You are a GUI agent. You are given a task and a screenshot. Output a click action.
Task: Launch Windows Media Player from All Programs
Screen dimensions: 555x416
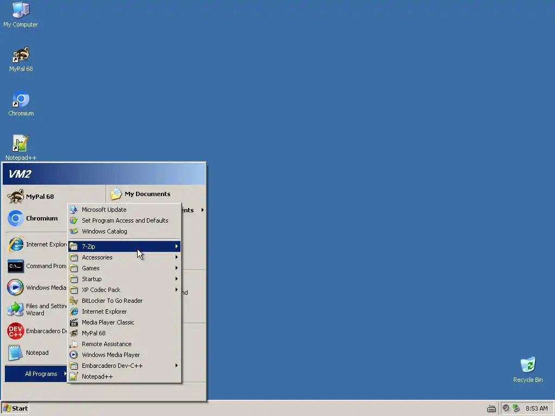click(x=124, y=355)
